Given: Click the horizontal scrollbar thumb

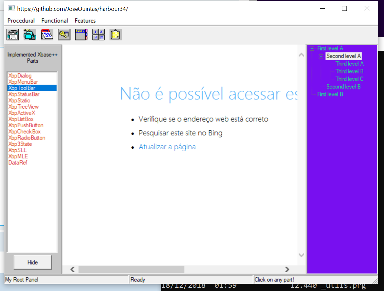Looking at the screenshot, I should pyautogui.click(x=131, y=270).
